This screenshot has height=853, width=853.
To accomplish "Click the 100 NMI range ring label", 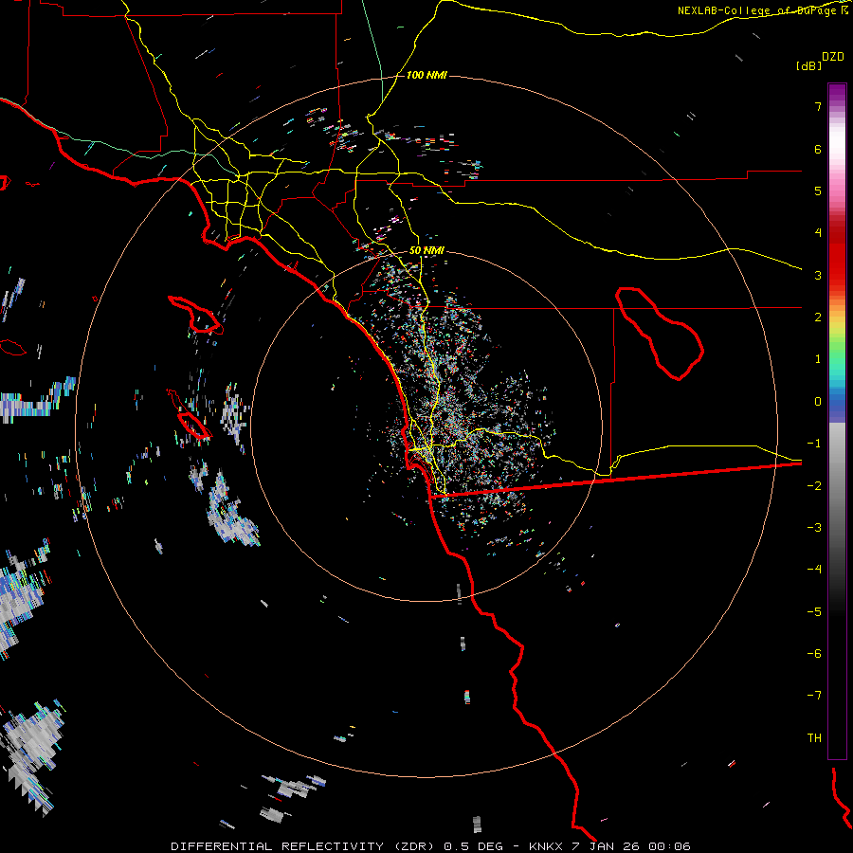I will 426,75.
